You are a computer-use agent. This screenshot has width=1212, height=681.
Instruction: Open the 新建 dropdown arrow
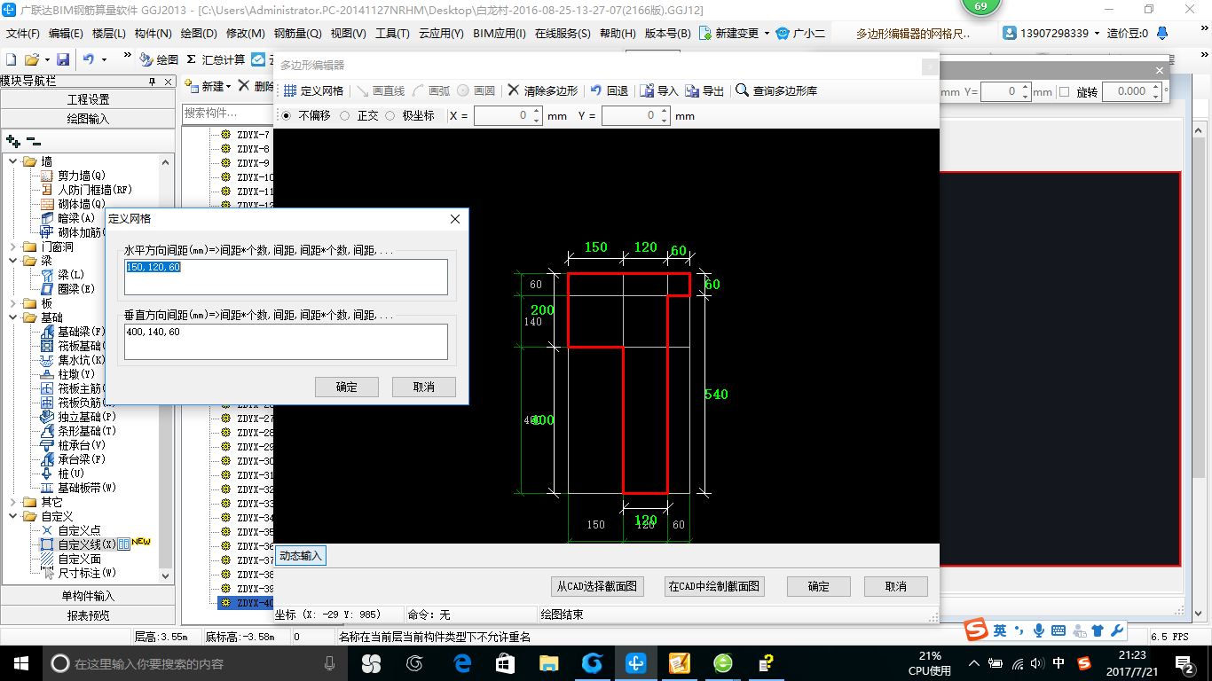(228, 87)
